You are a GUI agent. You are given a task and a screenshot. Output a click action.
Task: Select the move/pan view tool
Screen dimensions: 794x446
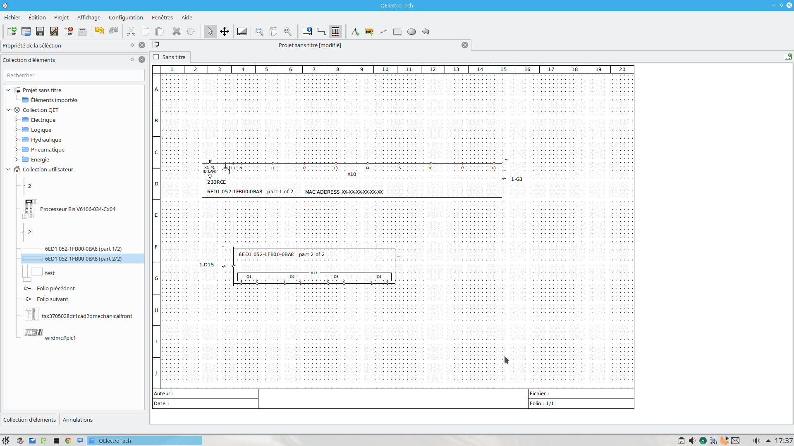click(x=225, y=31)
